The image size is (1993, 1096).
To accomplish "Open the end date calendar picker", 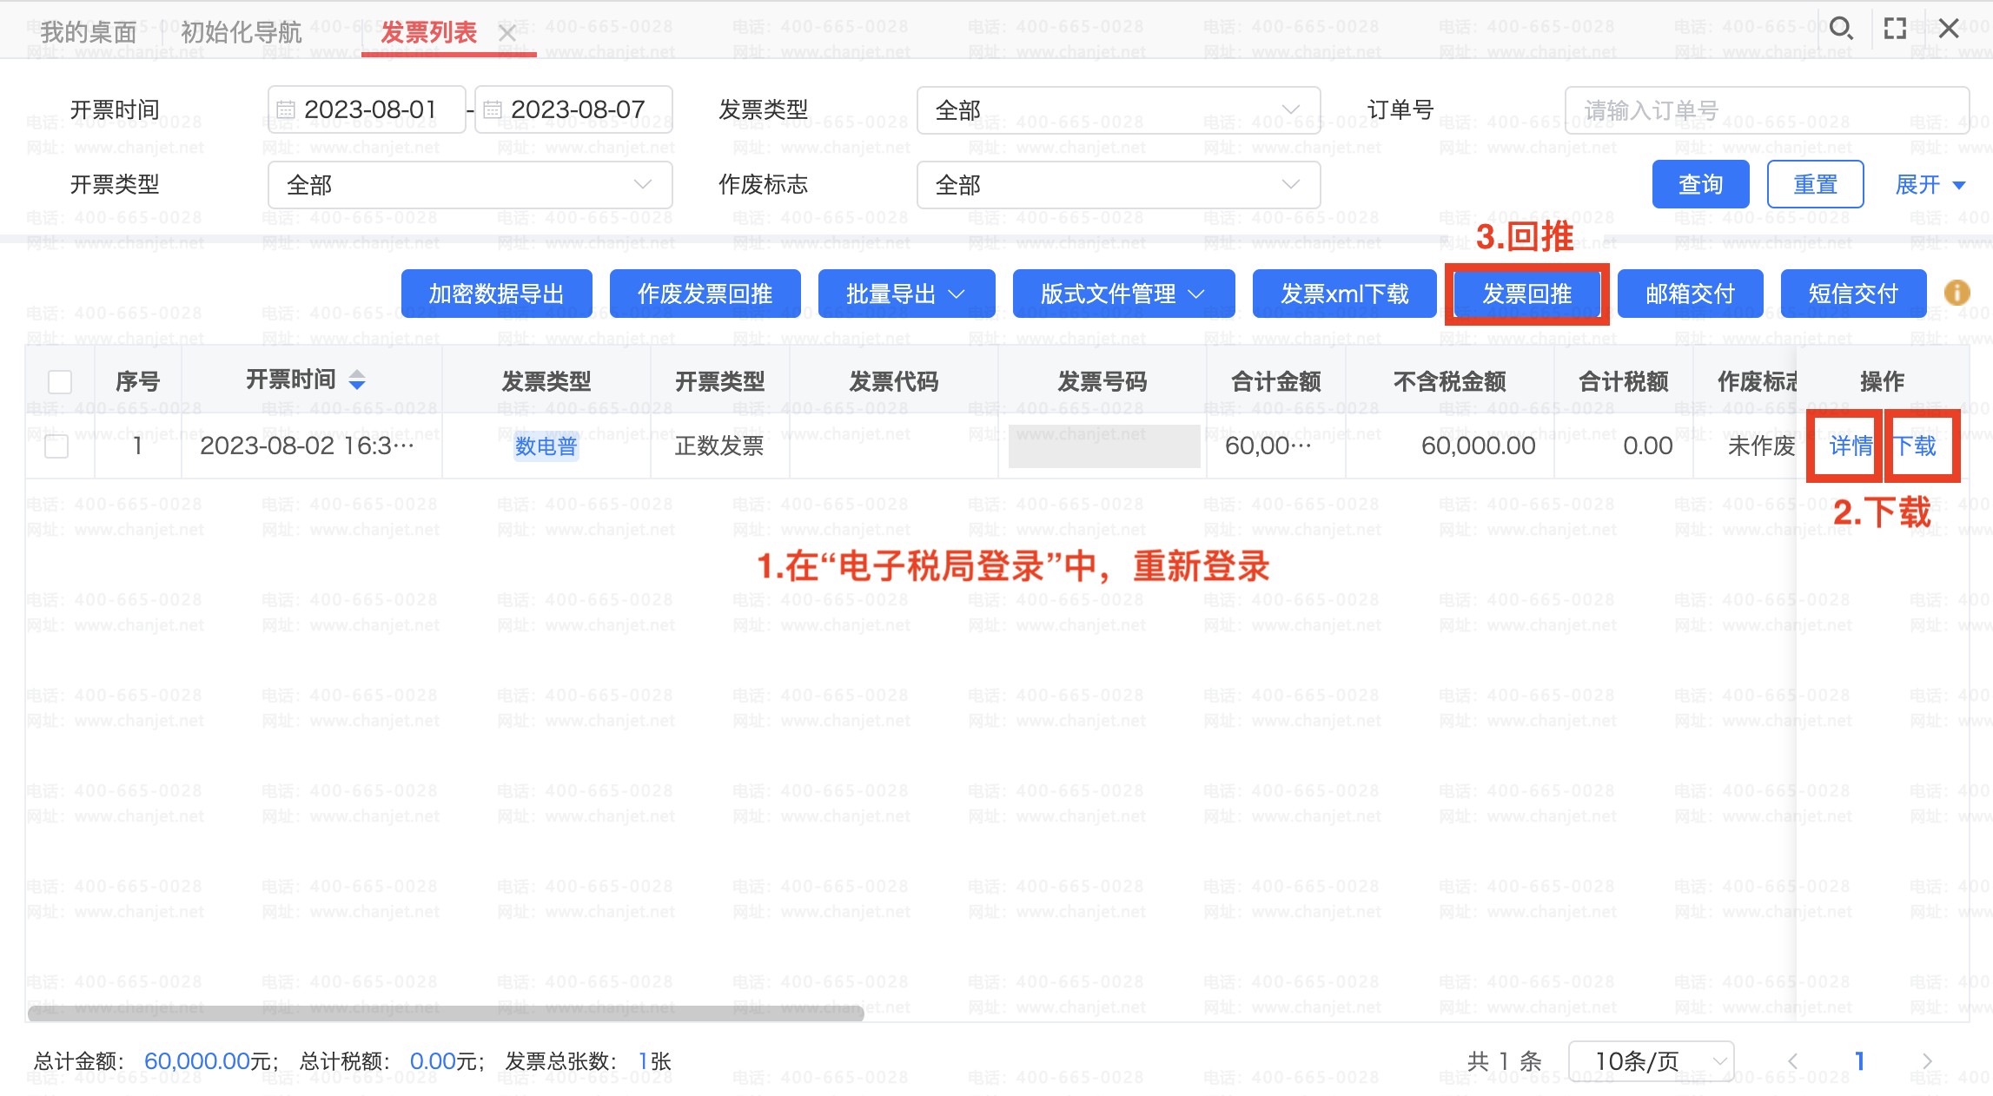I will (x=493, y=109).
